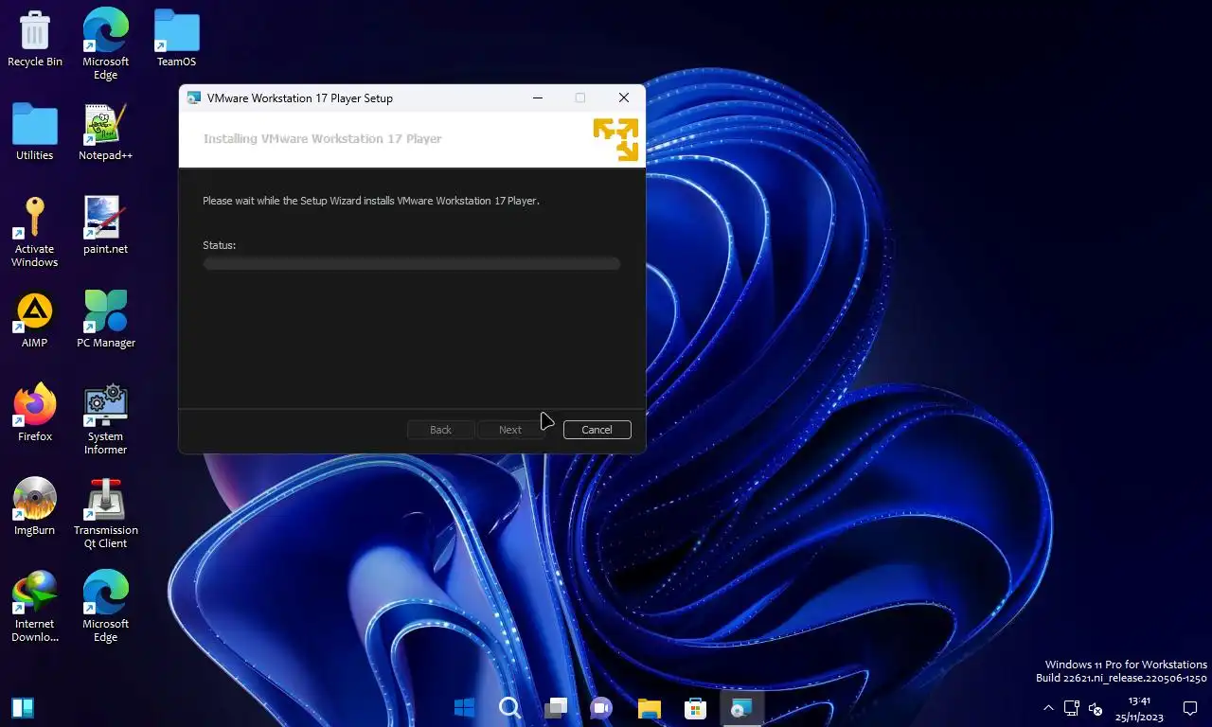Click the VMware Workstation Setup title bar icon
This screenshot has width=1212, height=727.
(x=194, y=98)
